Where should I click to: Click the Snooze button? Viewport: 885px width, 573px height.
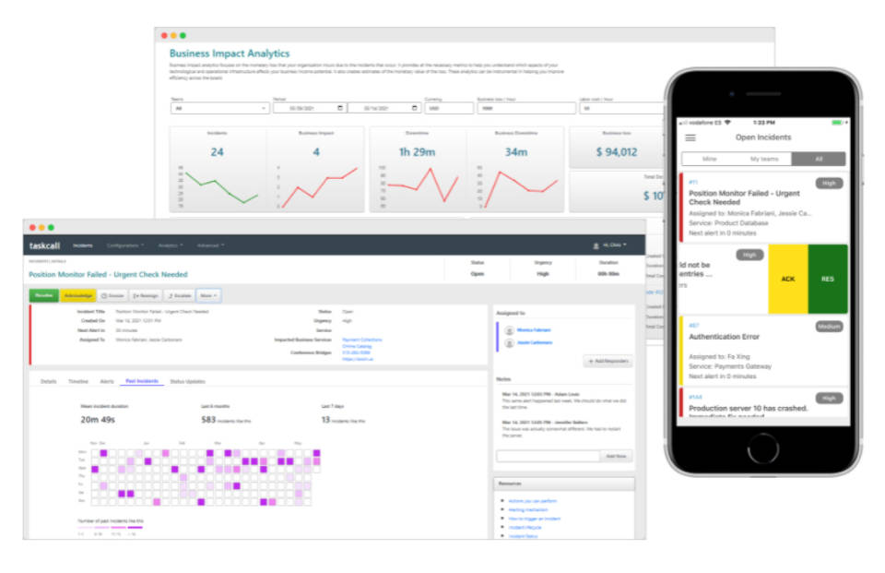(x=112, y=295)
